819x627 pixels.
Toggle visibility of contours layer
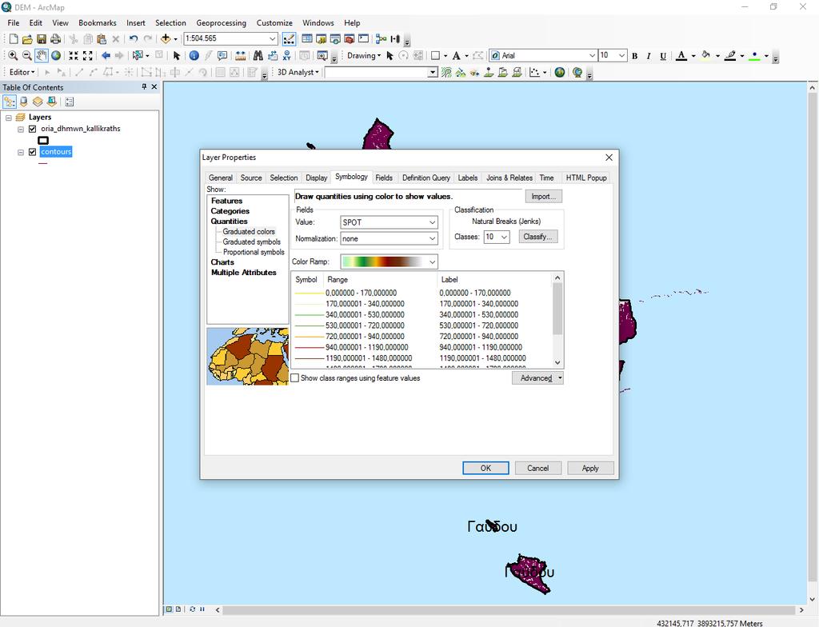(x=32, y=152)
